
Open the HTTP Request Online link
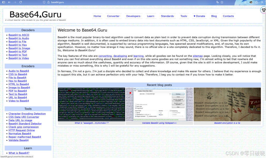coord(21,130)
